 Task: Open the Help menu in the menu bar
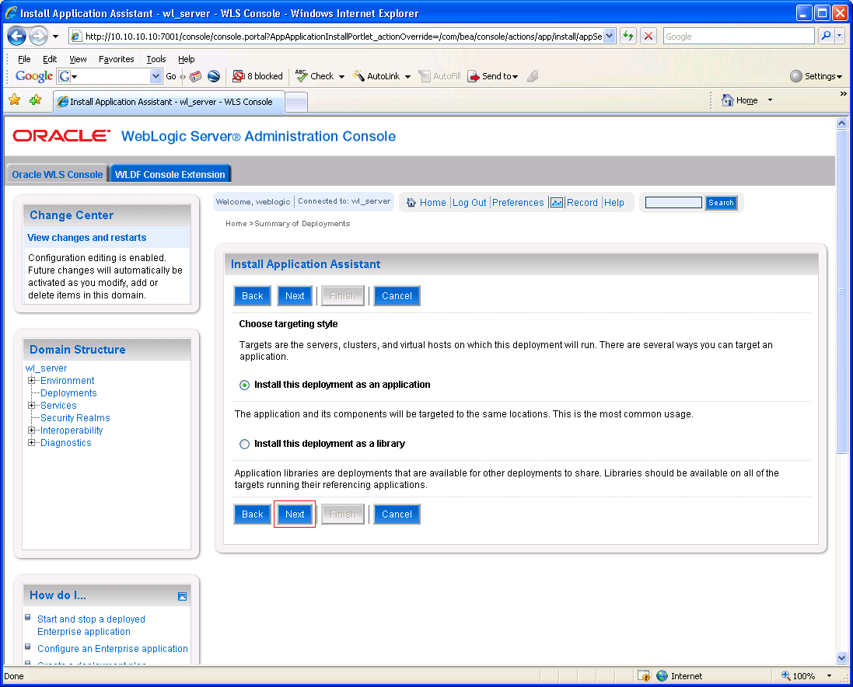tap(186, 59)
